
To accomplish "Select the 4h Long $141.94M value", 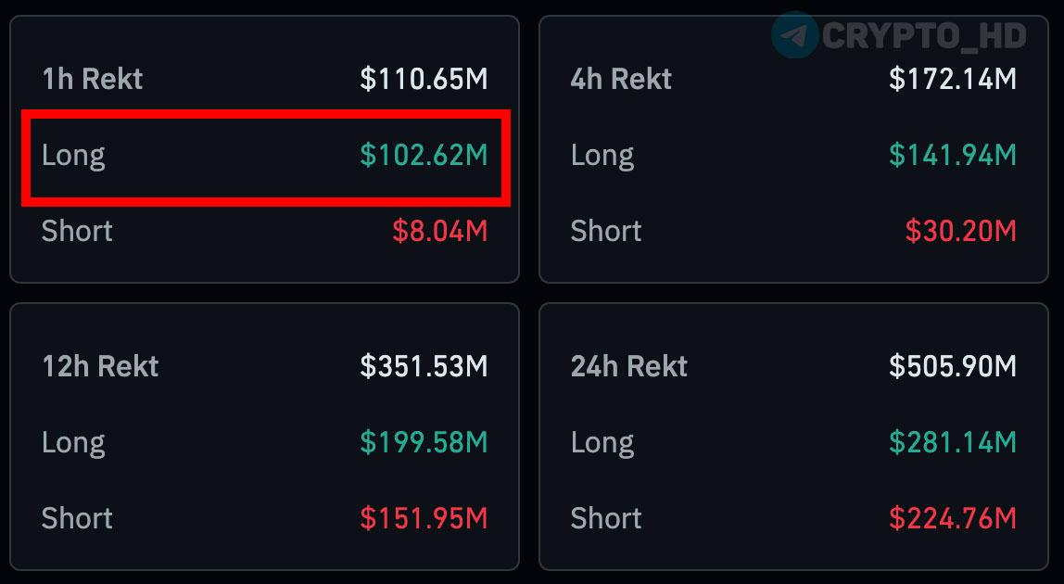I will [953, 155].
